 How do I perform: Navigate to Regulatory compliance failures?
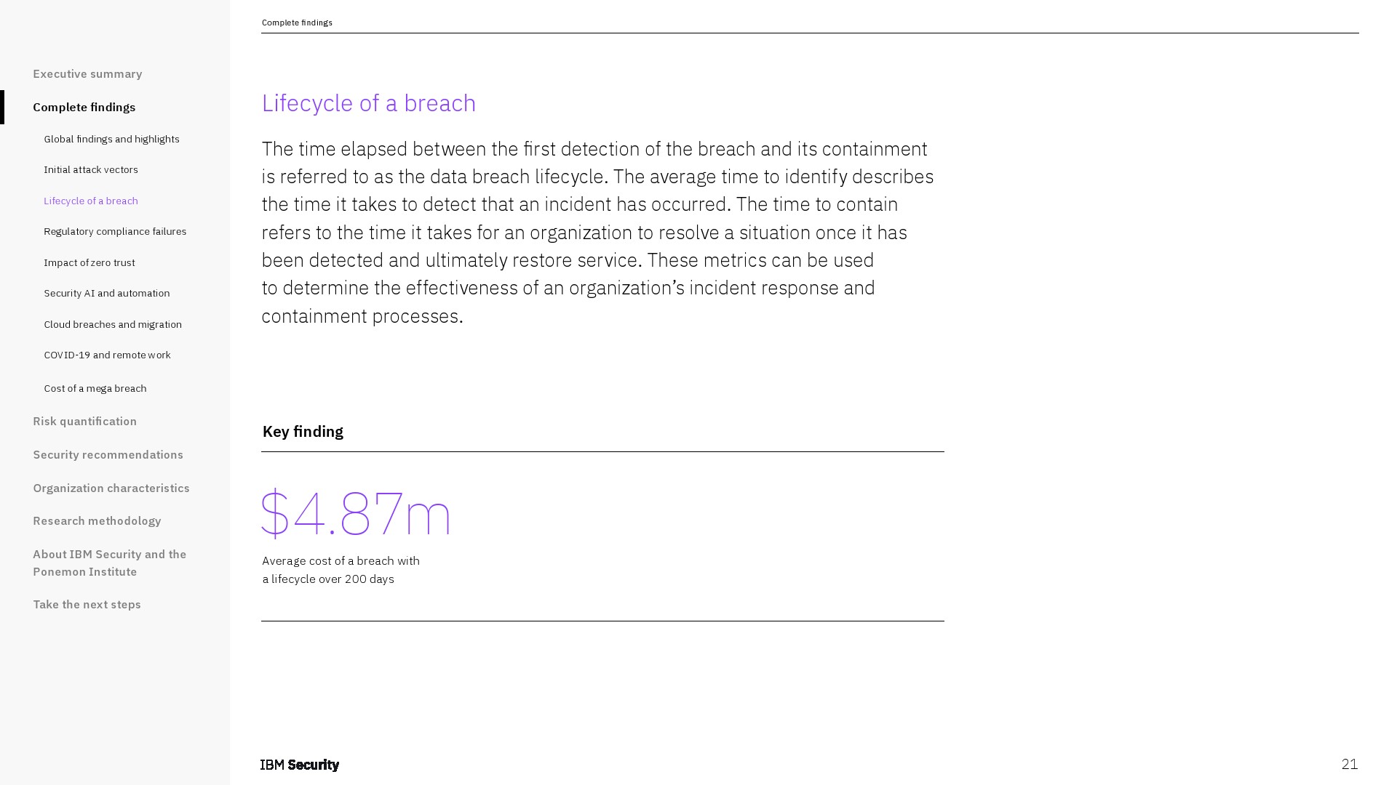(115, 231)
